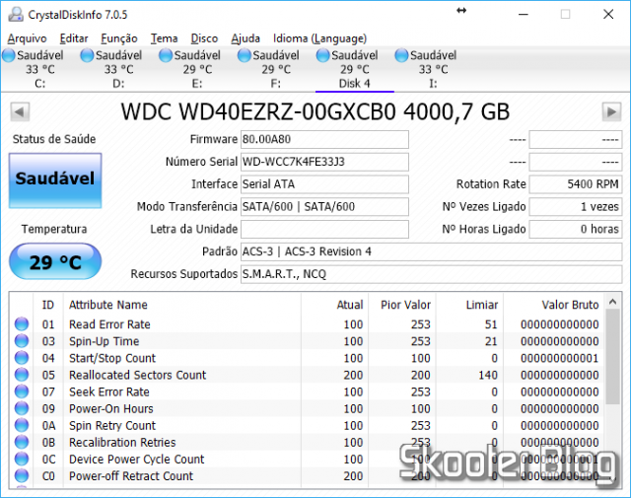Click the Saudável health status button
The width and height of the screenshot is (631, 498).
(55, 180)
